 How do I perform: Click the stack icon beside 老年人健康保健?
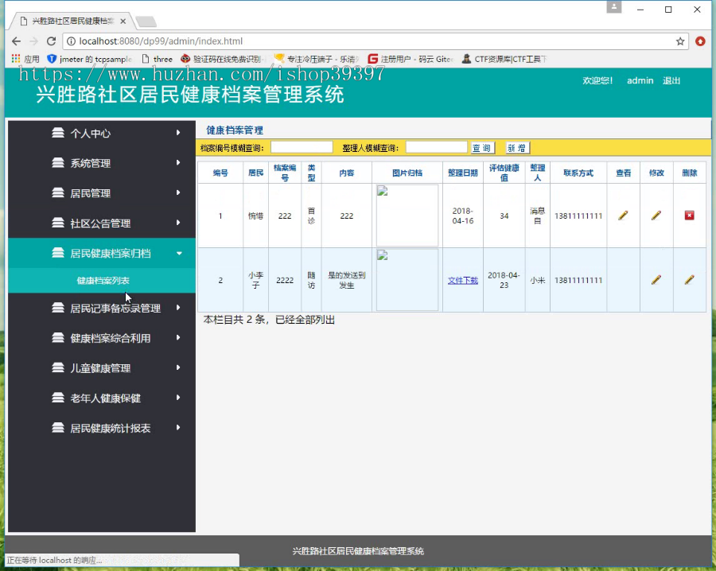tap(58, 398)
